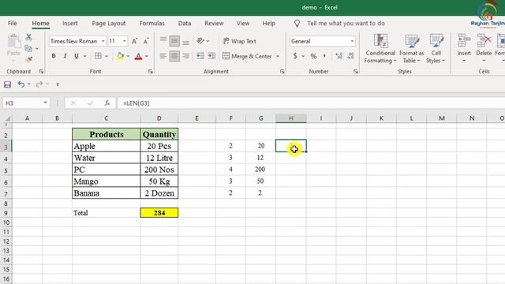Screen dimensions: 505x284
Task: Open the Underline style dropdown arrow
Action: (84, 56)
